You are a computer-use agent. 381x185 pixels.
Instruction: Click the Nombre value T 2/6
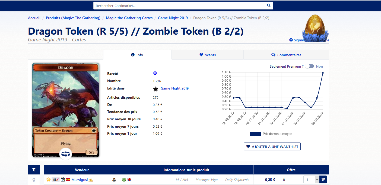pyautogui.click(x=157, y=81)
